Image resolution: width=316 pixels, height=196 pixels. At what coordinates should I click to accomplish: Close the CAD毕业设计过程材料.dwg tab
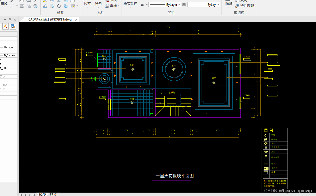(76, 19)
